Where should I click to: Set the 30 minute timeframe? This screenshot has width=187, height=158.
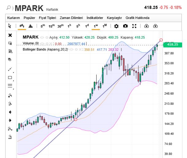[60, 26]
